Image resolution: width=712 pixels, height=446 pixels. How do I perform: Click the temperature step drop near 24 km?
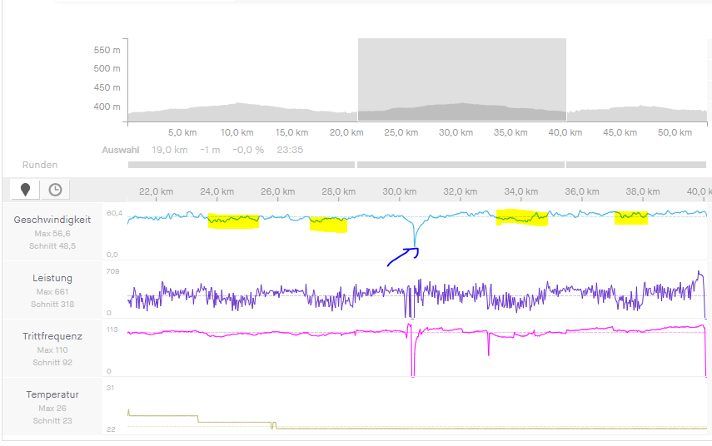click(x=197, y=419)
